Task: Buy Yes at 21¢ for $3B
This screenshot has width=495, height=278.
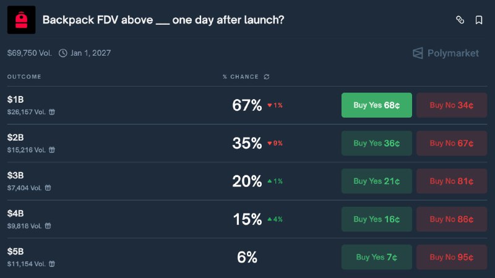Action: [376, 181]
